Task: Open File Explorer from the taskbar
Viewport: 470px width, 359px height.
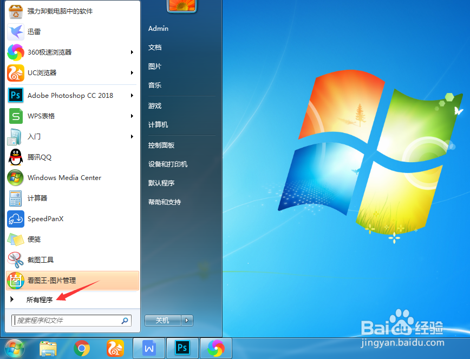Action: pos(48,349)
